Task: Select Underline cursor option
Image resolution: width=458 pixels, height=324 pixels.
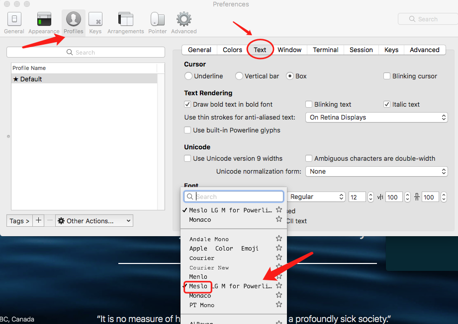Action: pyautogui.click(x=188, y=76)
